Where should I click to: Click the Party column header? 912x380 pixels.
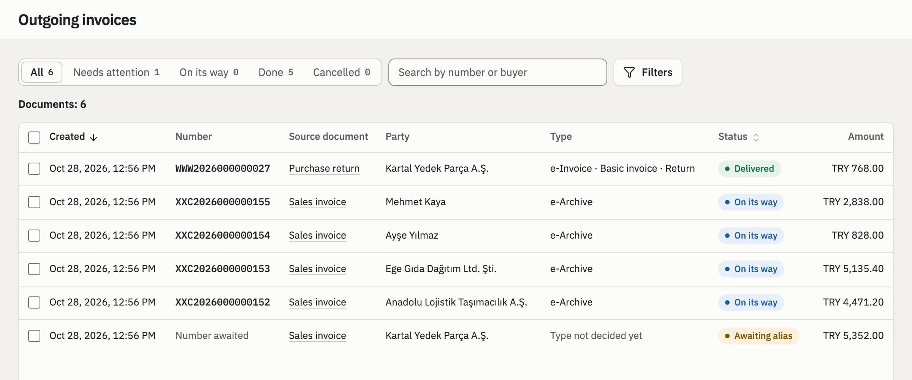click(x=397, y=136)
